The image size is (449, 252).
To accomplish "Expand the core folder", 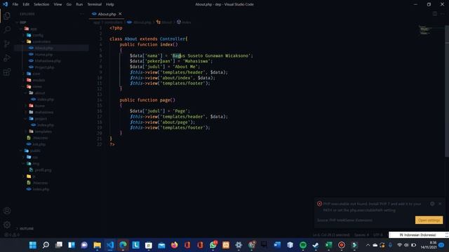I will point(36,73).
